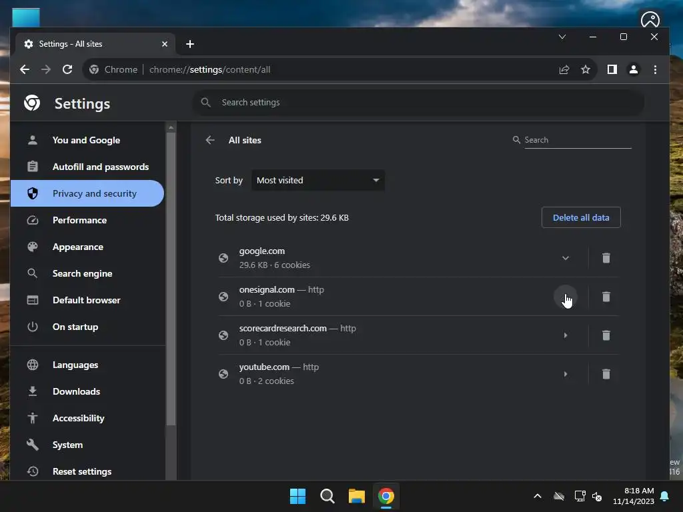Close the Settings - All sites tab

(165, 44)
